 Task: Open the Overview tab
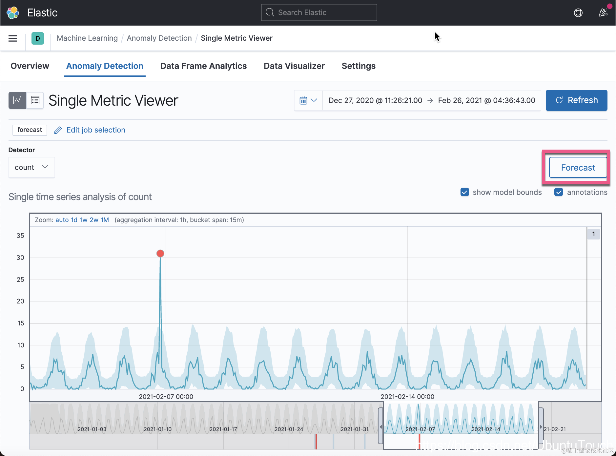(x=30, y=66)
